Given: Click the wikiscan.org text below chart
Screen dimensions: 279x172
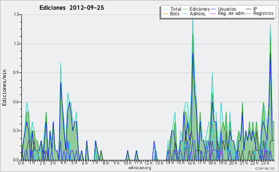Looking at the screenshot, I should [x=139, y=168].
